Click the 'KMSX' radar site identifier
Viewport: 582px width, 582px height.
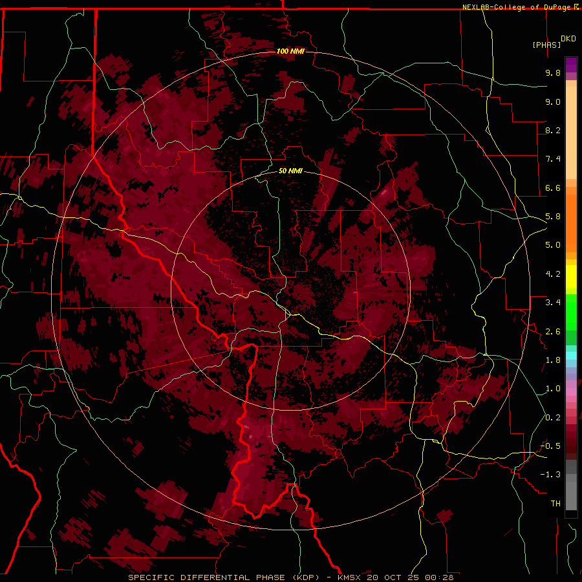(350, 577)
